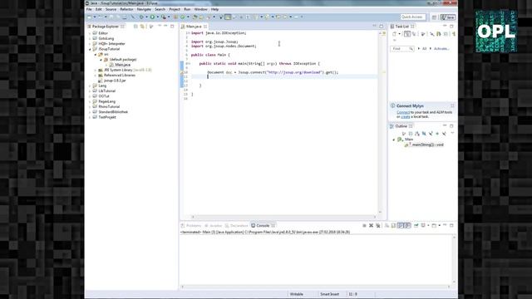
Task: Collapse all in Package Explorer
Action: click(x=135, y=26)
